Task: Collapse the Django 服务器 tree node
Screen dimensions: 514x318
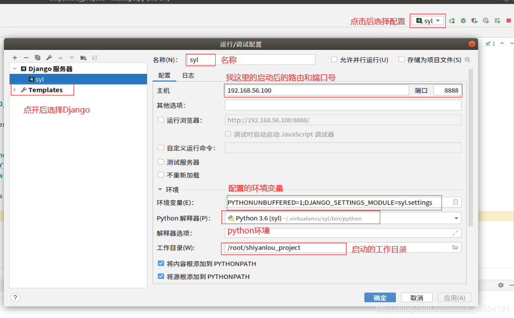Action: [15, 69]
